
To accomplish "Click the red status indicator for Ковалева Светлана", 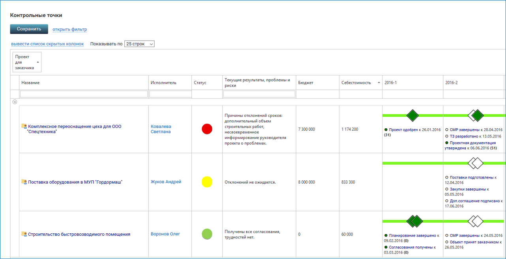I will click(207, 129).
